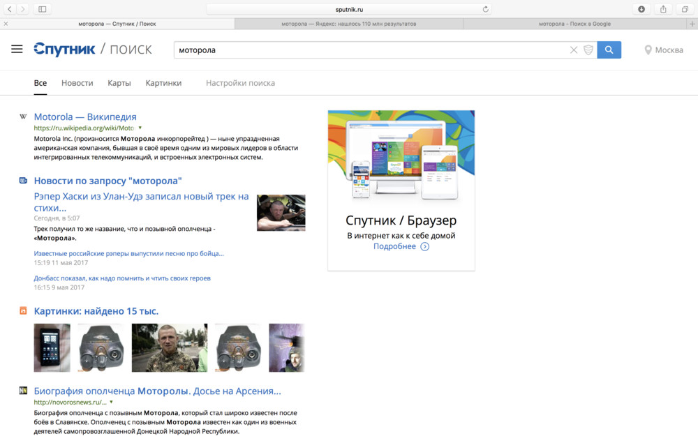Open the second radio device thumbnail
The image size is (698, 436).
click(x=238, y=347)
